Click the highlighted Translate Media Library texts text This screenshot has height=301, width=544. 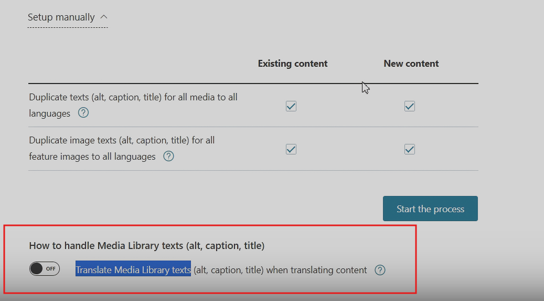(x=133, y=270)
